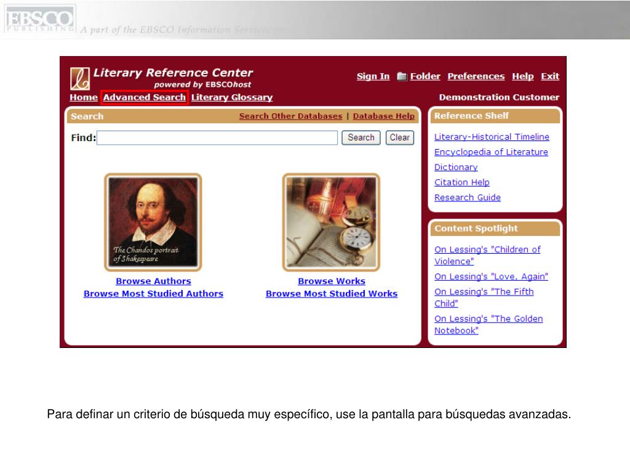
Task: Open Preferences
Action: 476,76
